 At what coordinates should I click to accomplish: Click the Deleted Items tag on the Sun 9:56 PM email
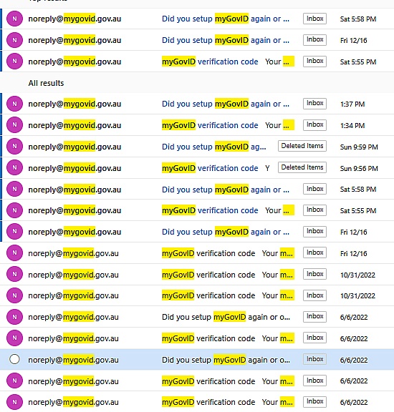coord(302,167)
